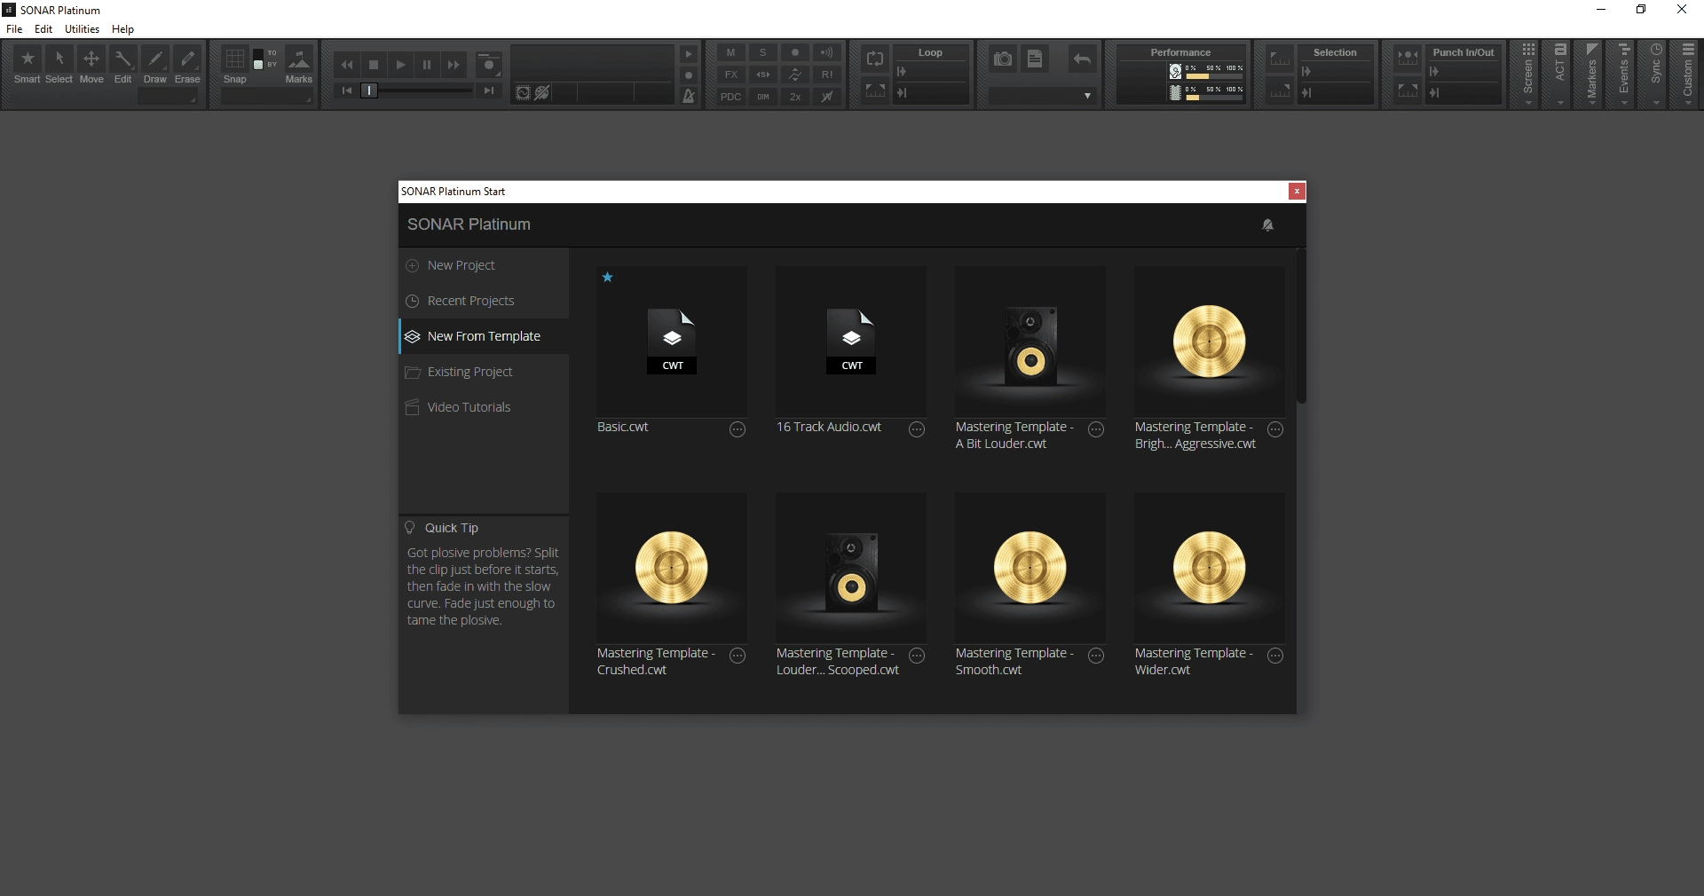Open the Utilities menu

tap(82, 29)
